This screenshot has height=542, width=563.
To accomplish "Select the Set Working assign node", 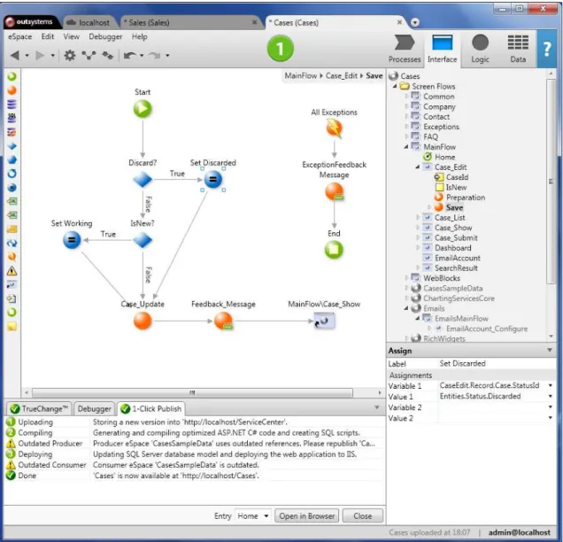I will point(72,240).
